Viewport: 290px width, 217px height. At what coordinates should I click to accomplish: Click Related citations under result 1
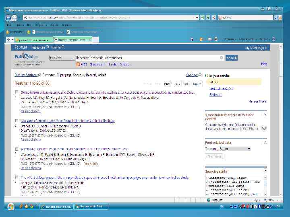(x=31, y=111)
